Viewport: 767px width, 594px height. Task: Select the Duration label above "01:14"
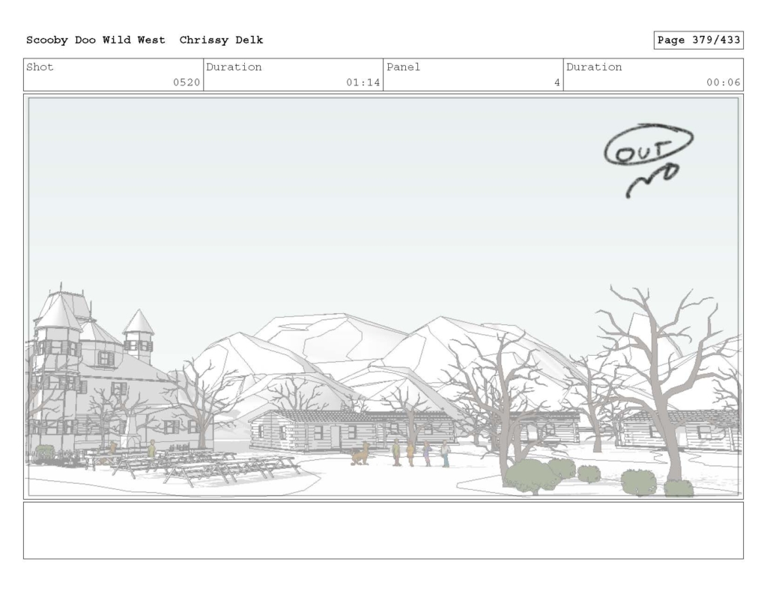(234, 67)
